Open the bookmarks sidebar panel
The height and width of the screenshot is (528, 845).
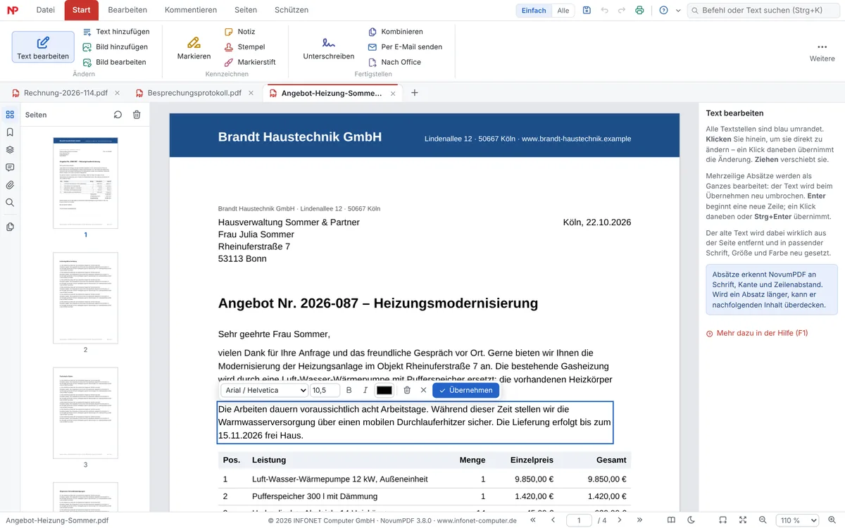(x=10, y=132)
